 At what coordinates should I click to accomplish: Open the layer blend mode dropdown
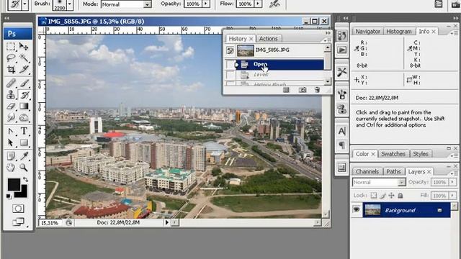[x=401, y=182]
